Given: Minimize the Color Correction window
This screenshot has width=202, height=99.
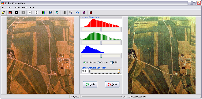Looking at the screenshot, I should coord(189,3).
